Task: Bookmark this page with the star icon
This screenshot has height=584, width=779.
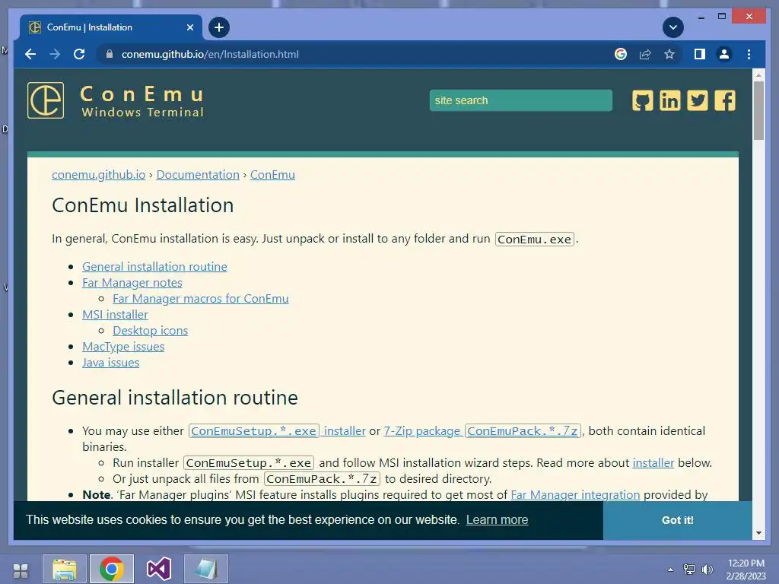Action: [x=669, y=54]
